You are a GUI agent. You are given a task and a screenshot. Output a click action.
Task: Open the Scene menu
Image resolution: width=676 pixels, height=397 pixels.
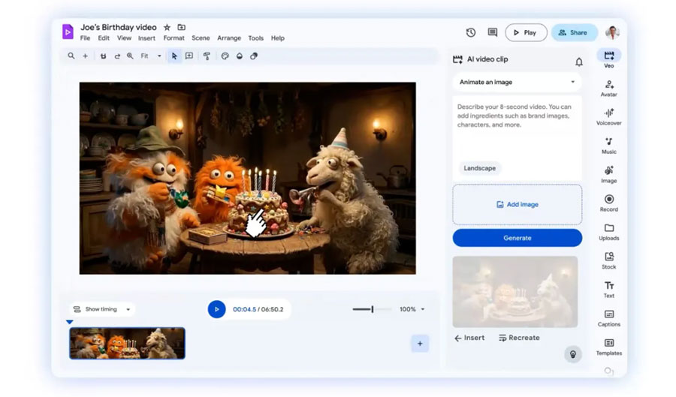201,38
